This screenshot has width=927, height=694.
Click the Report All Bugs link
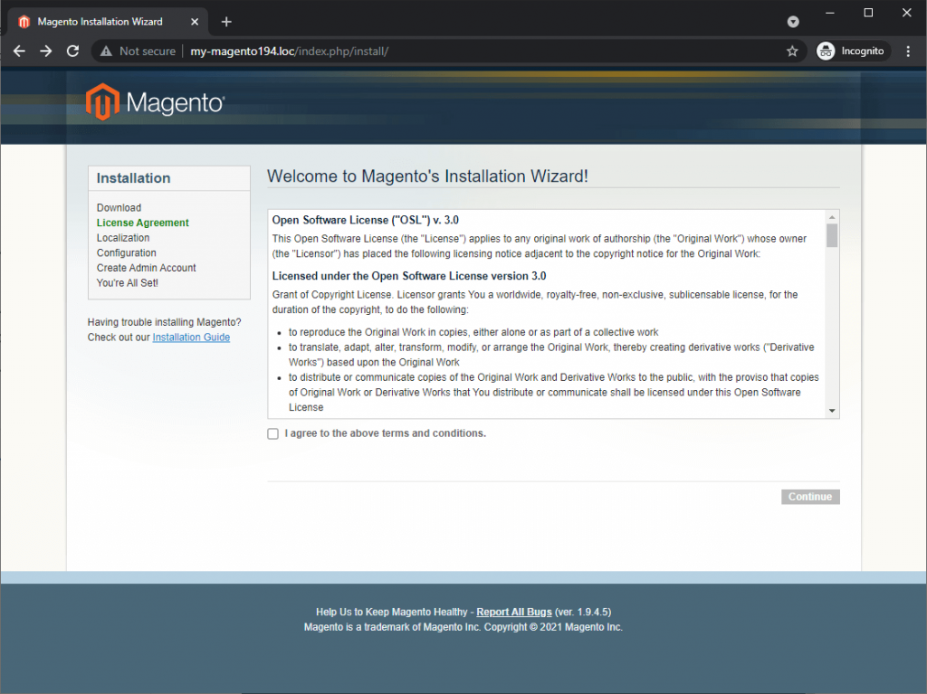coord(513,612)
